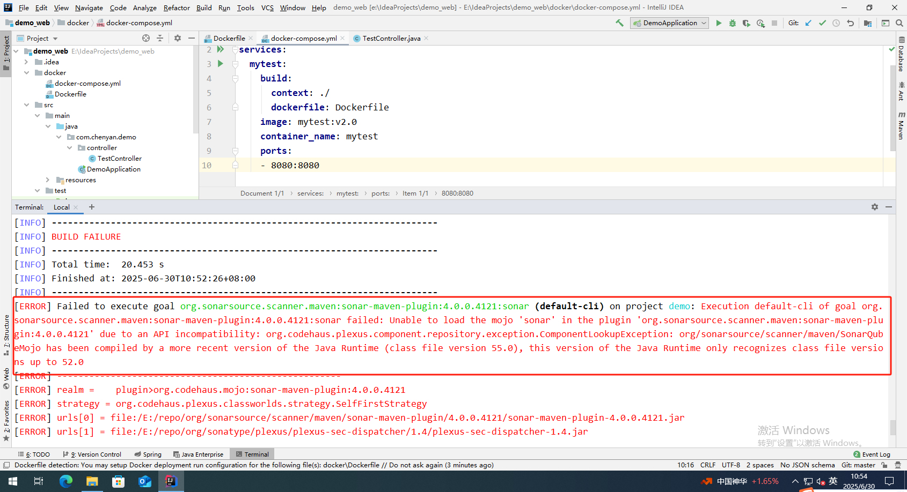
Task: Click the Run Anything icon in toolbar
Action: [x=886, y=23]
